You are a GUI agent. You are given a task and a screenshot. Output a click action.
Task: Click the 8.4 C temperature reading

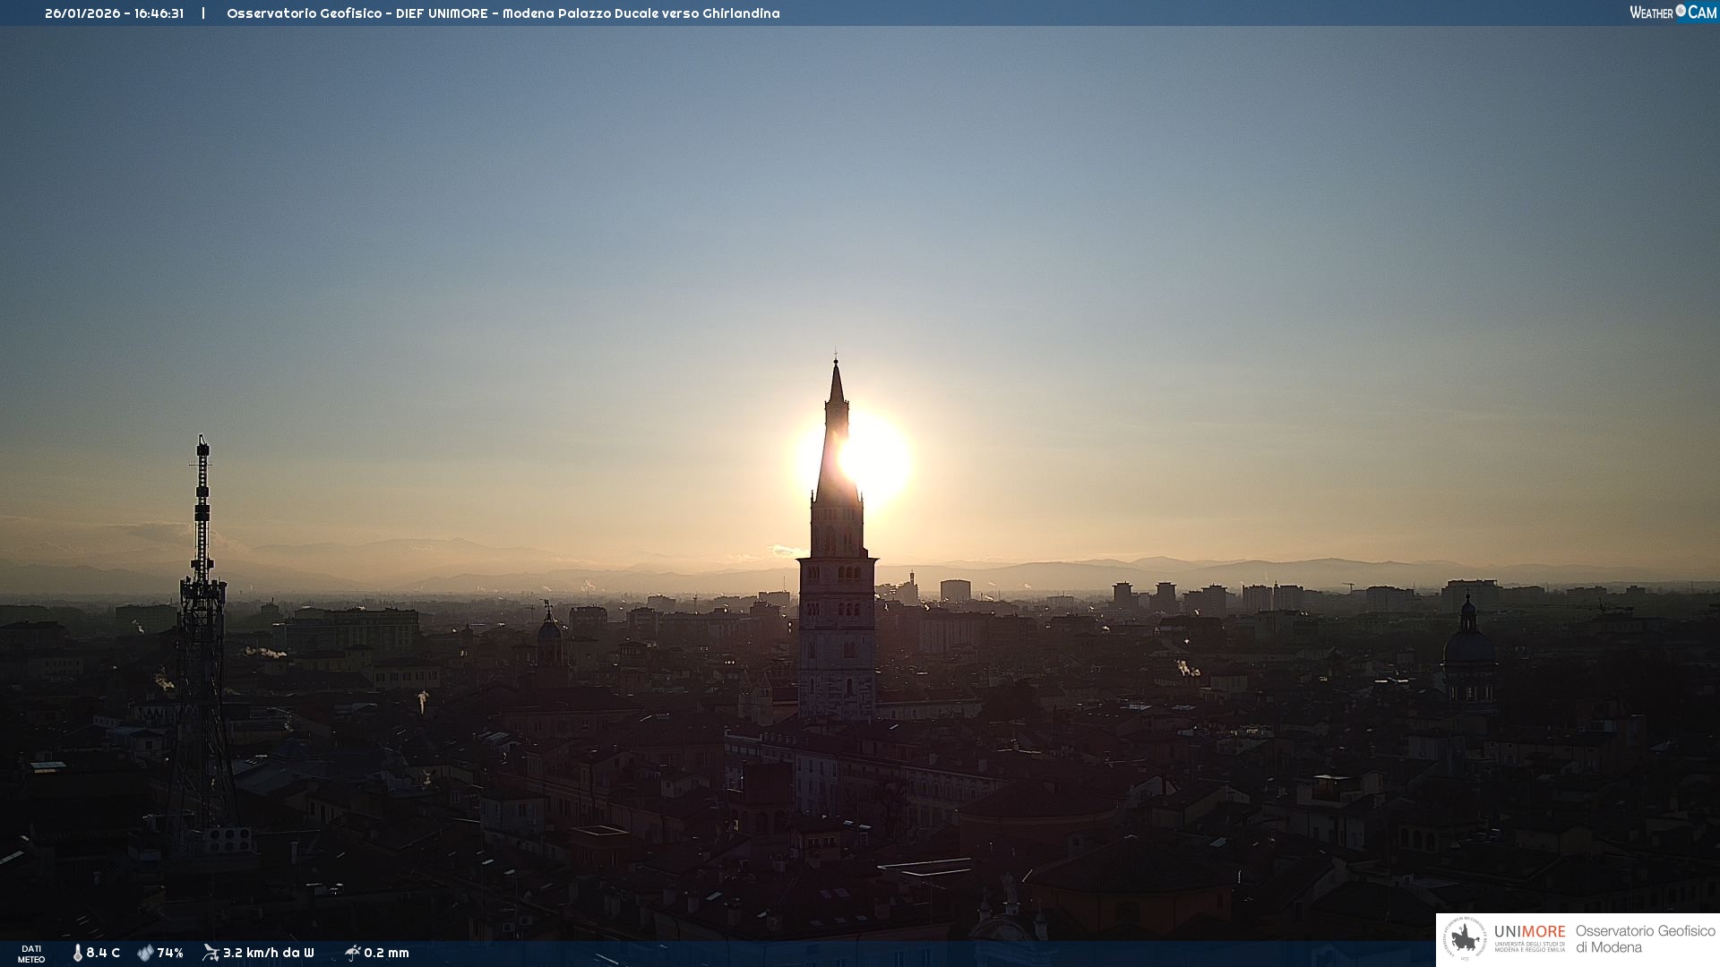coord(103,953)
